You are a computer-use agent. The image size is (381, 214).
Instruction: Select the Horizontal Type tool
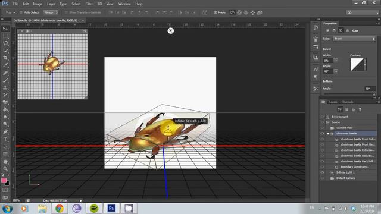click(x=5, y=139)
